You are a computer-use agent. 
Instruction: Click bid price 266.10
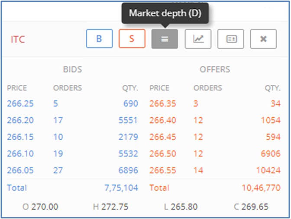point(20,153)
